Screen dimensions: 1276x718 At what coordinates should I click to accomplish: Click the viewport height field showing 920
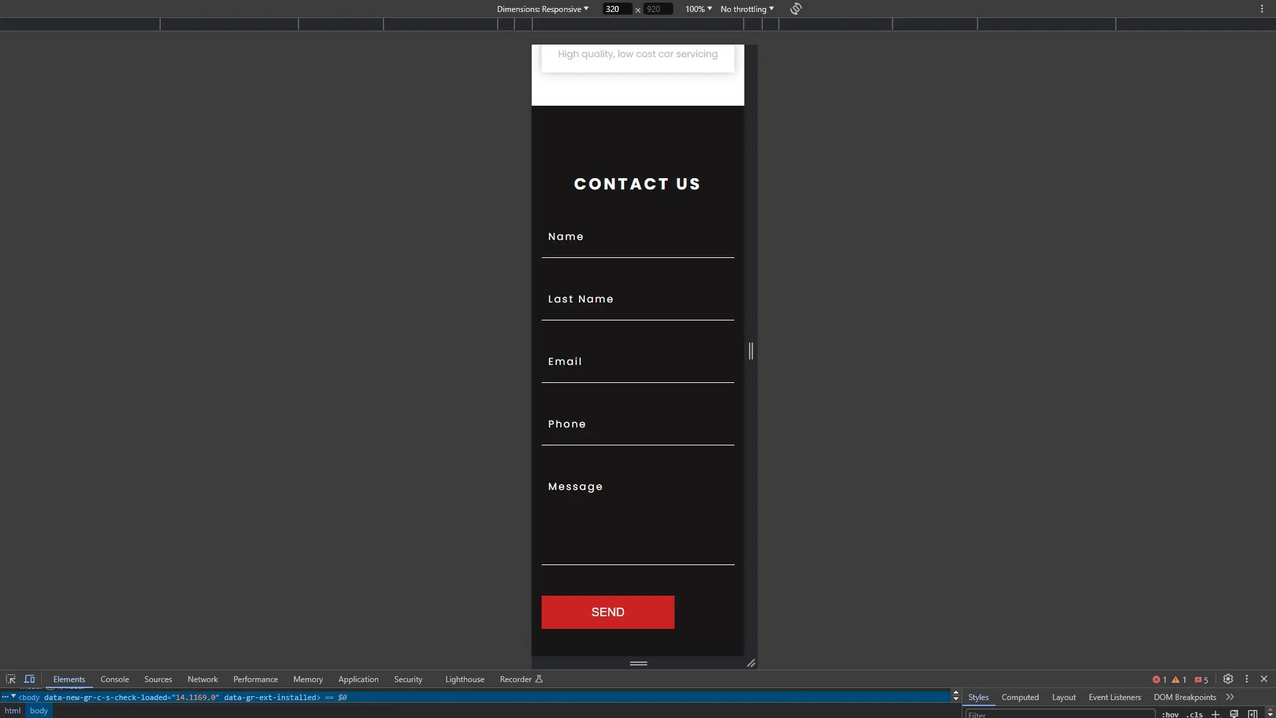click(x=658, y=9)
